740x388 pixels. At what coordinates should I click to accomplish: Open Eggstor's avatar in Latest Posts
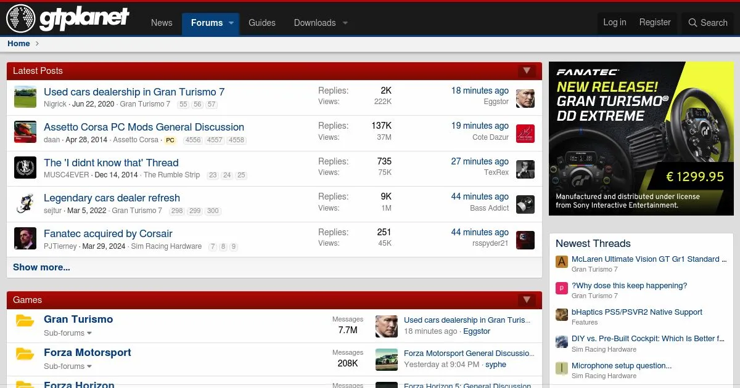pos(525,98)
